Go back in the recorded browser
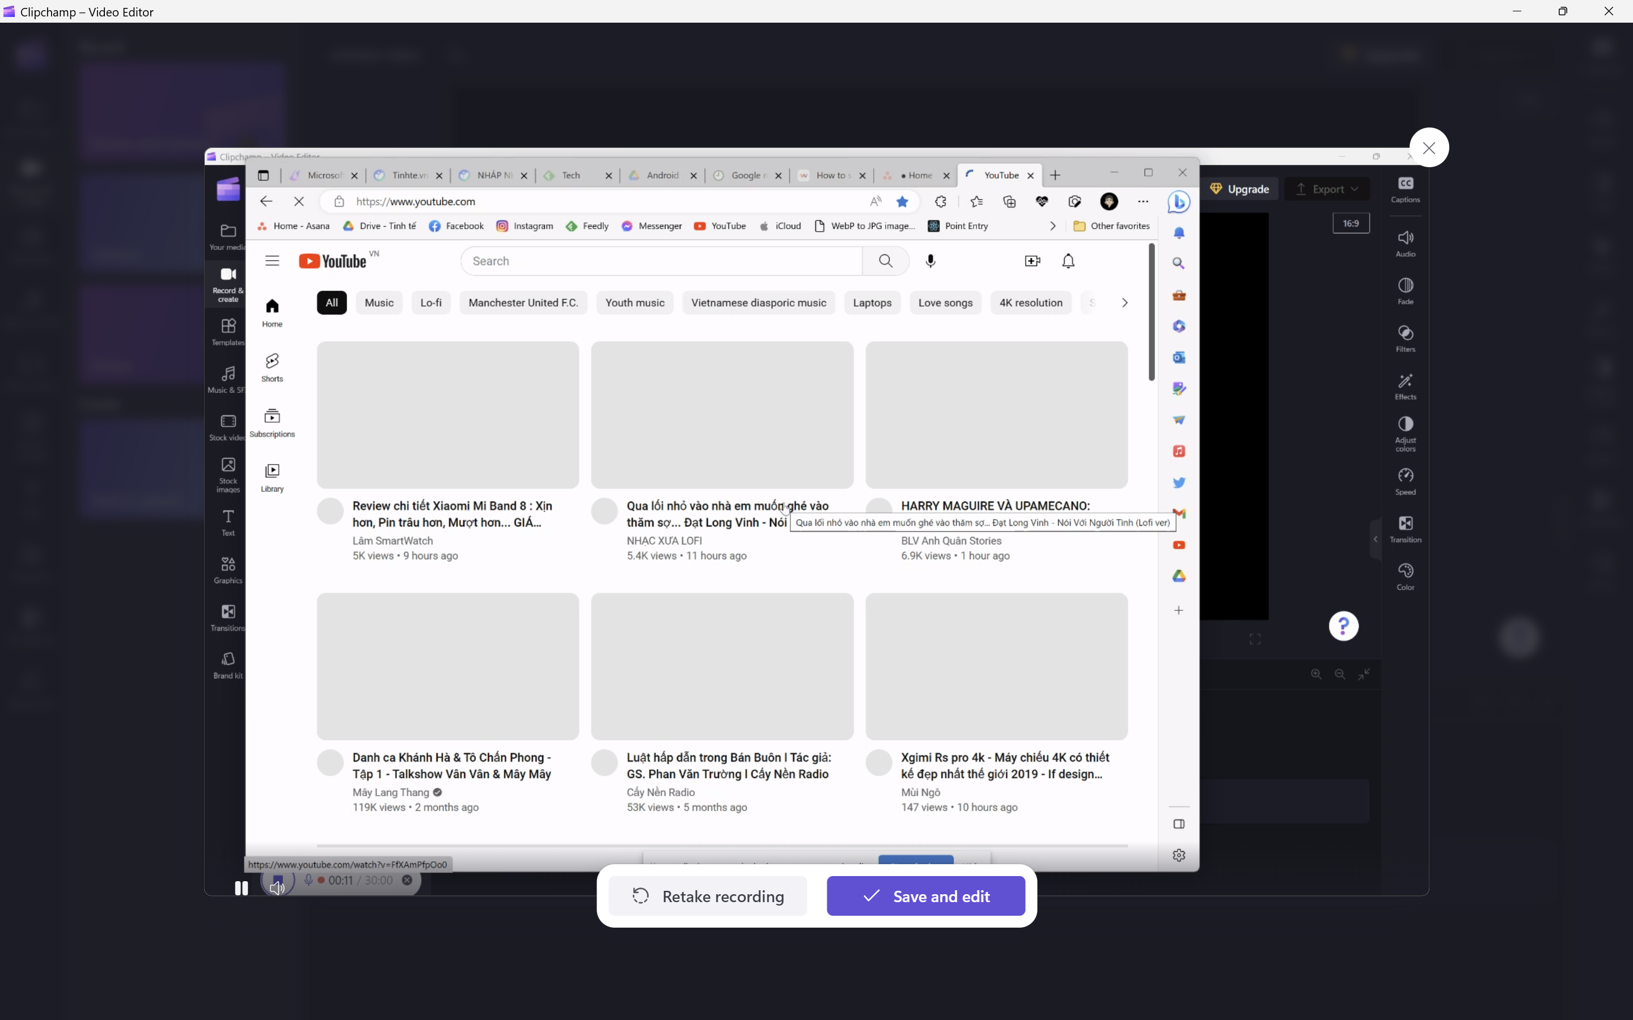 point(266,202)
